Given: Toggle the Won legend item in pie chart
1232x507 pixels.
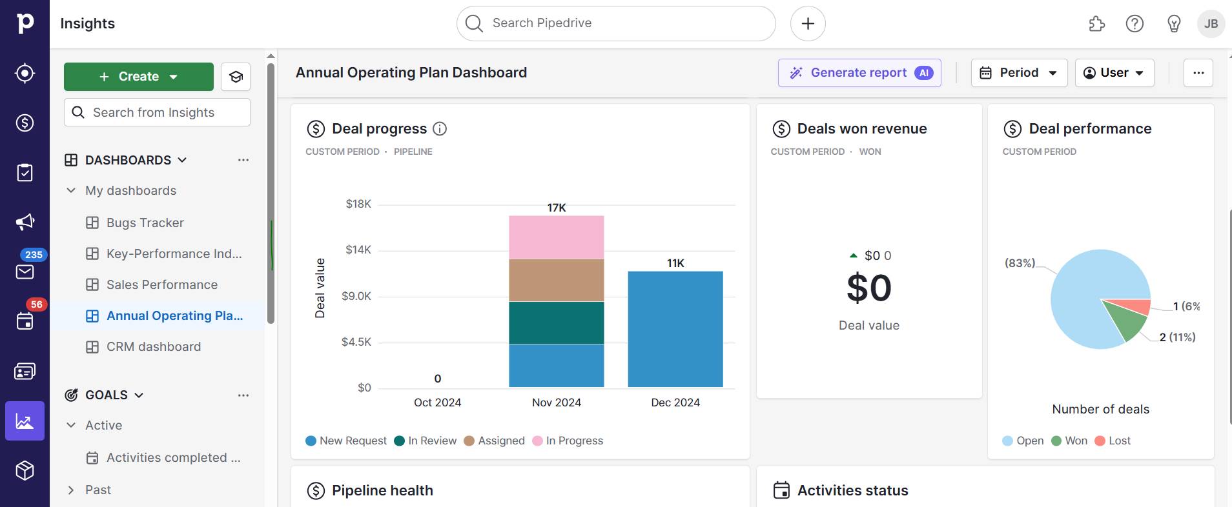Looking at the screenshot, I should [1069, 441].
